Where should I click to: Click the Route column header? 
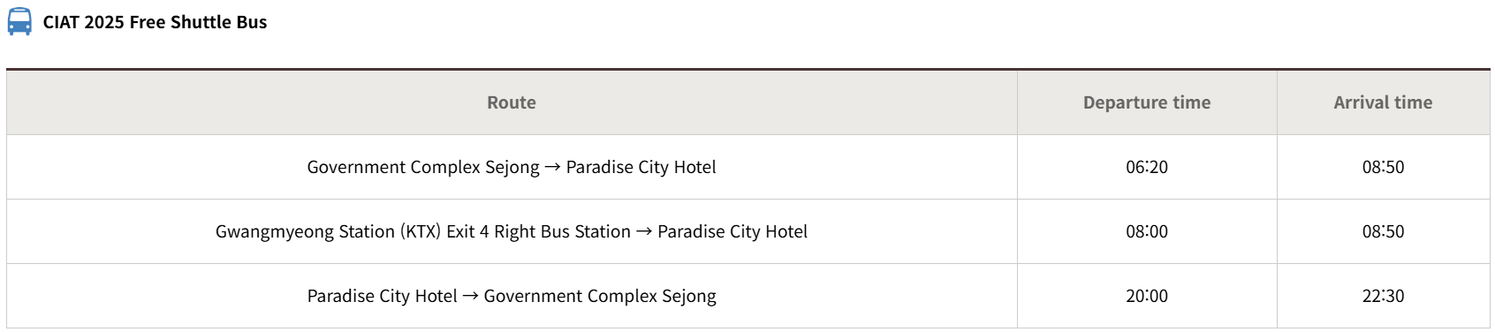point(512,102)
